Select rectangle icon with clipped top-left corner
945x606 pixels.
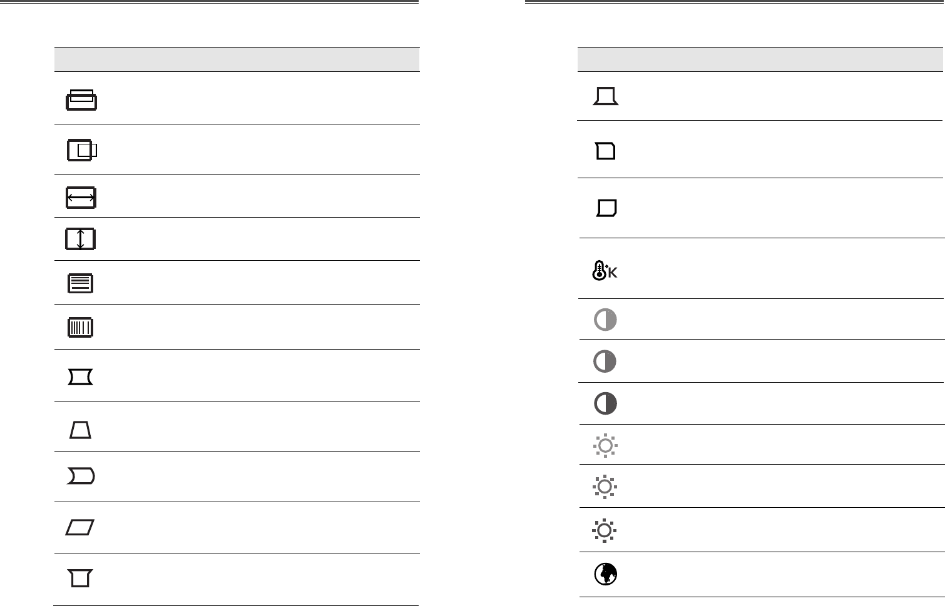[606, 151]
